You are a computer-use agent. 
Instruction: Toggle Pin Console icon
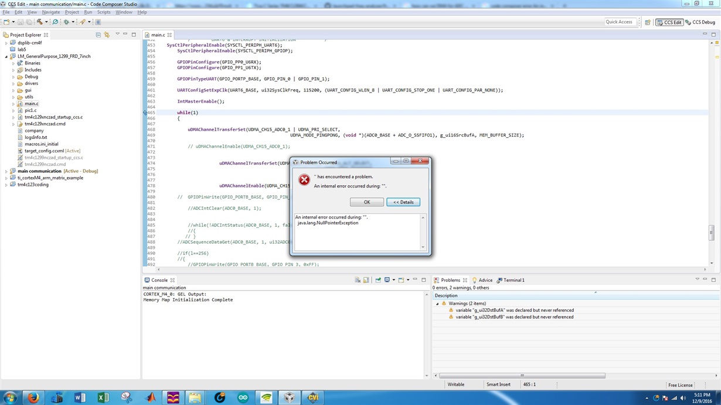coord(378,280)
